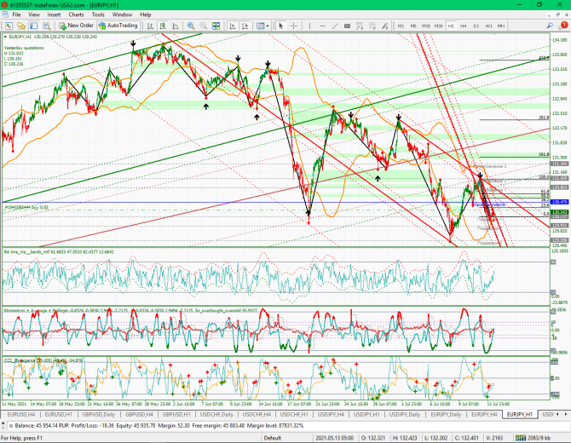Restore the inner chart window
Viewport: 571px width, 443px height.
(557, 14)
